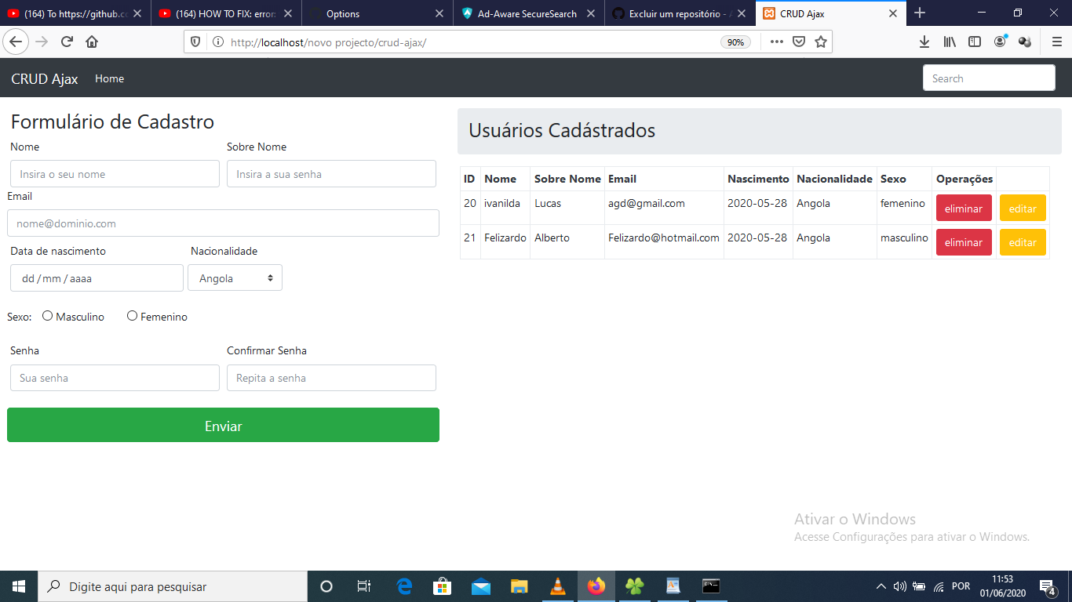Click the navbar Search field
The image size is (1072, 602).
click(x=988, y=78)
